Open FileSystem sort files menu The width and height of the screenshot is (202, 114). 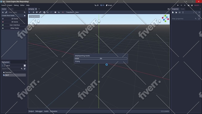click(25, 69)
